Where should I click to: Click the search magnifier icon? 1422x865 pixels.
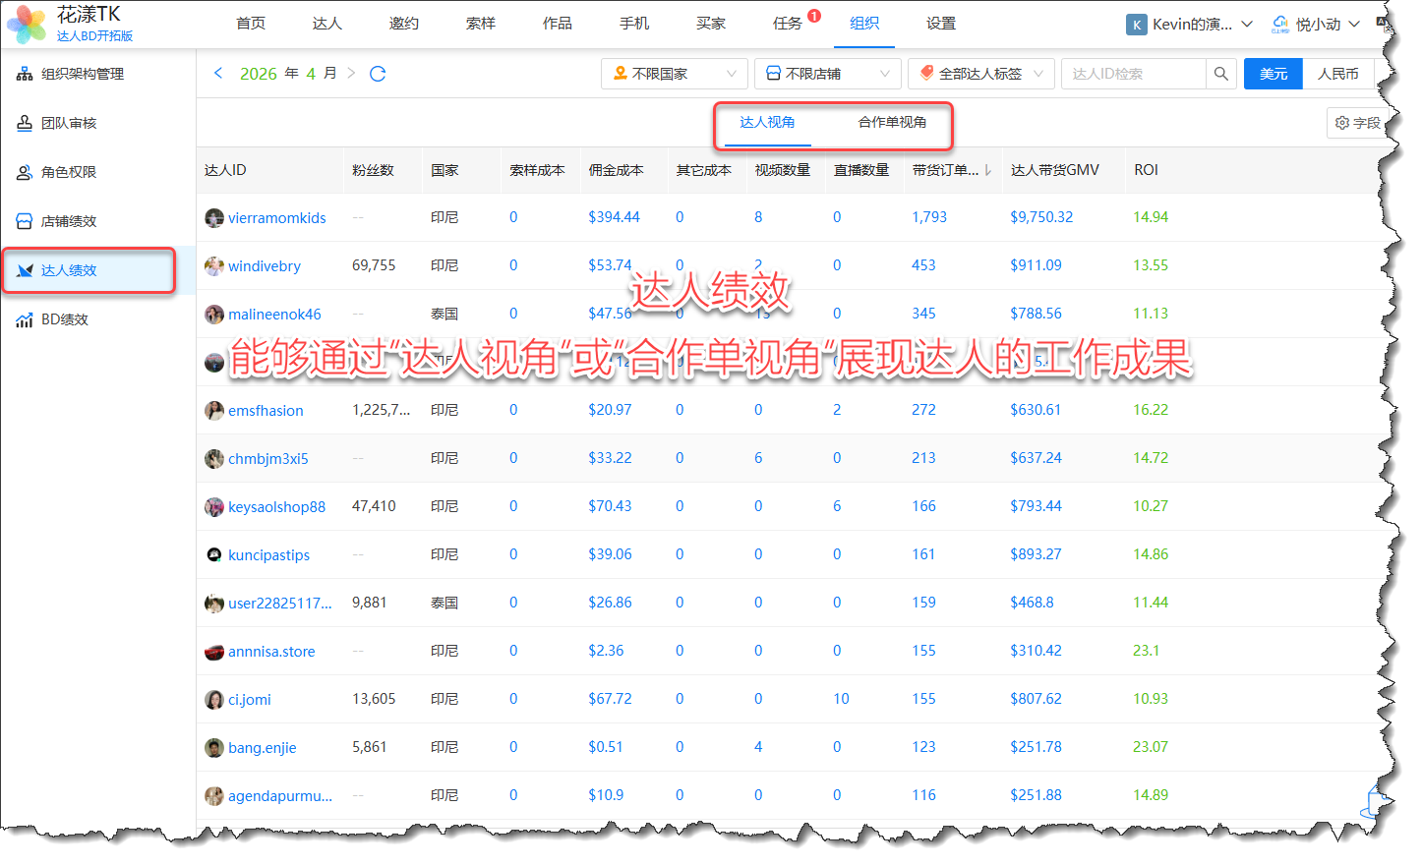pos(1220,74)
